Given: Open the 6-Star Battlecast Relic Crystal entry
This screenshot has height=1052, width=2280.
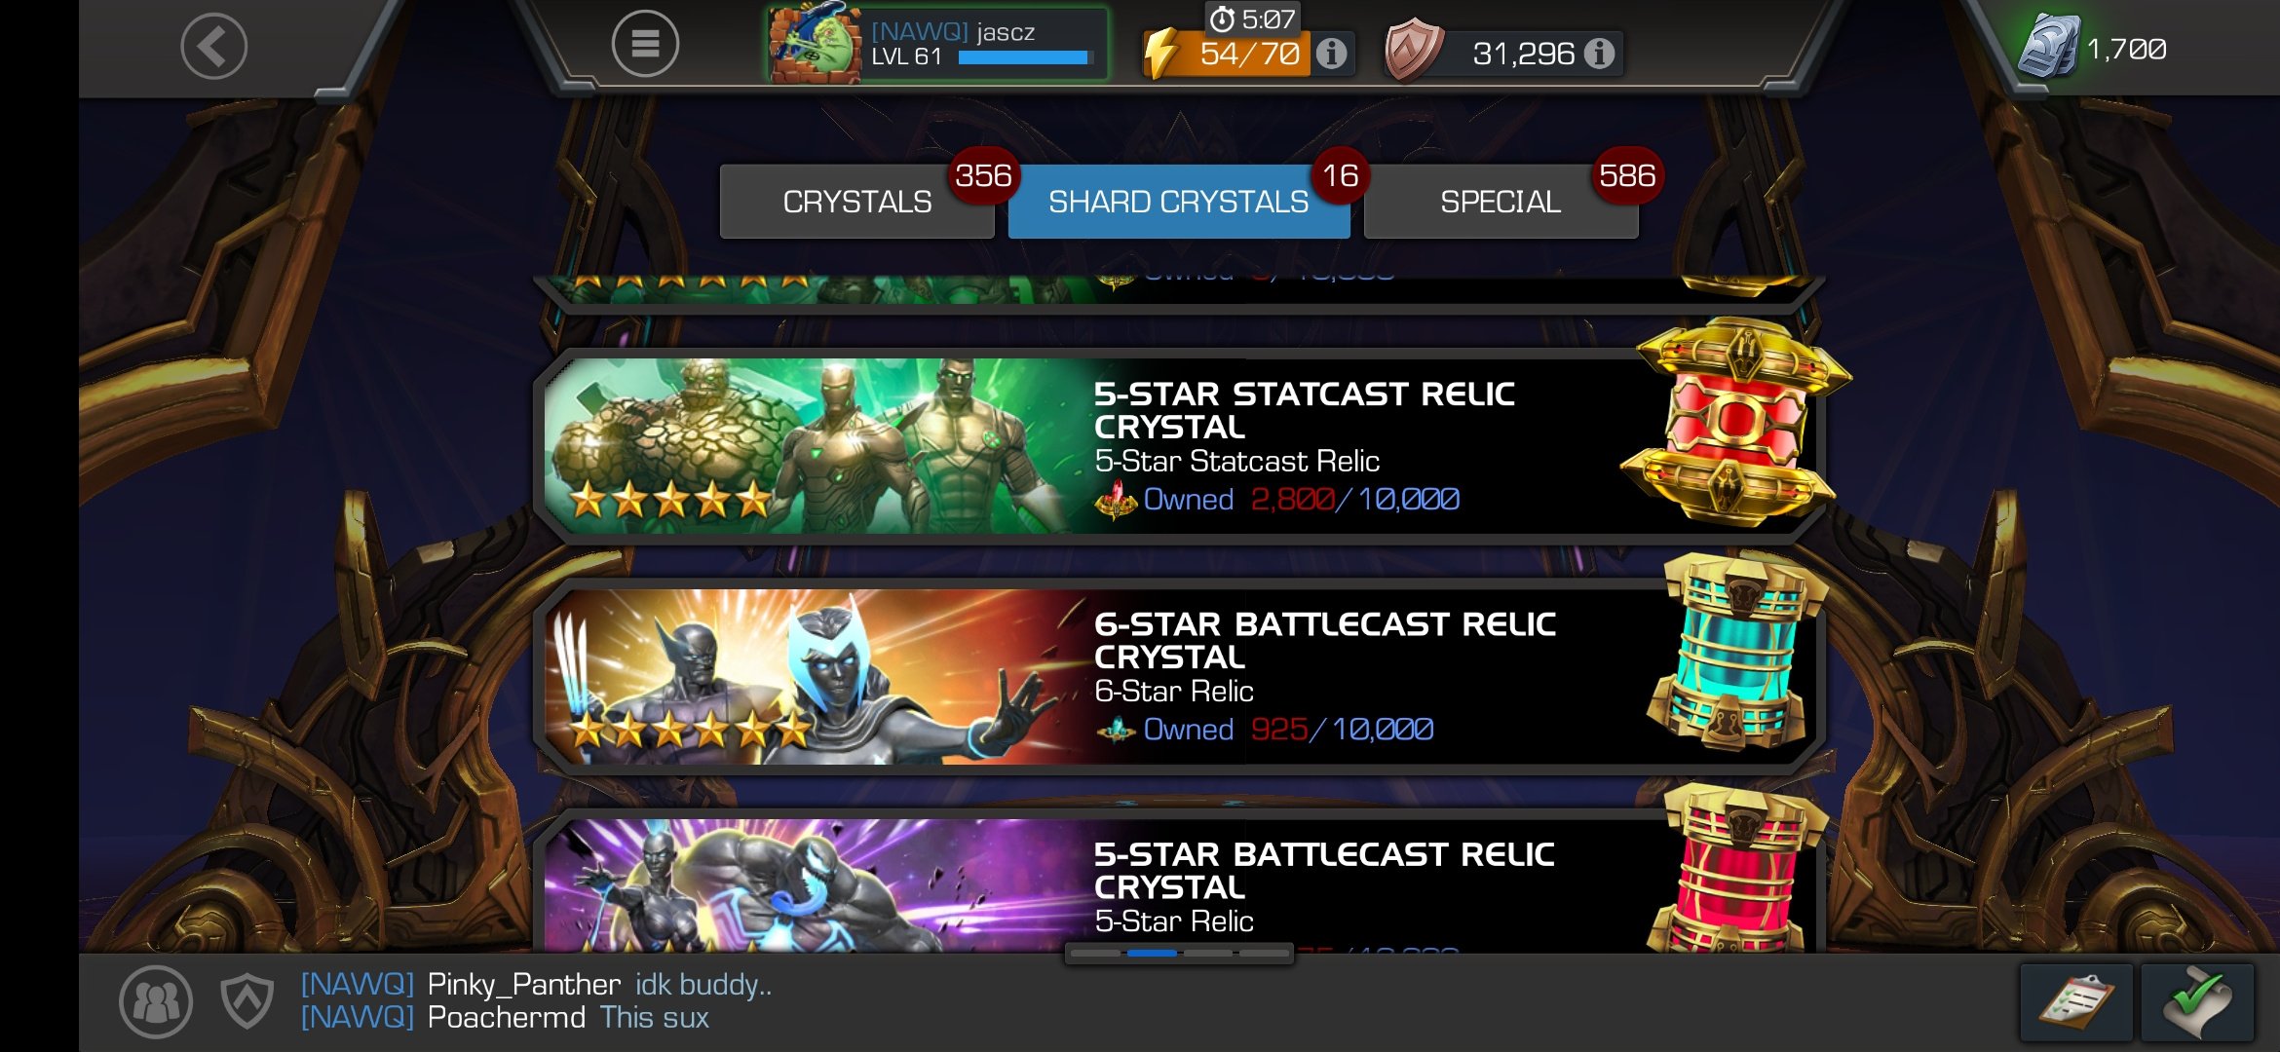Looking at the screenshot, I should (x=1179, y=675).
